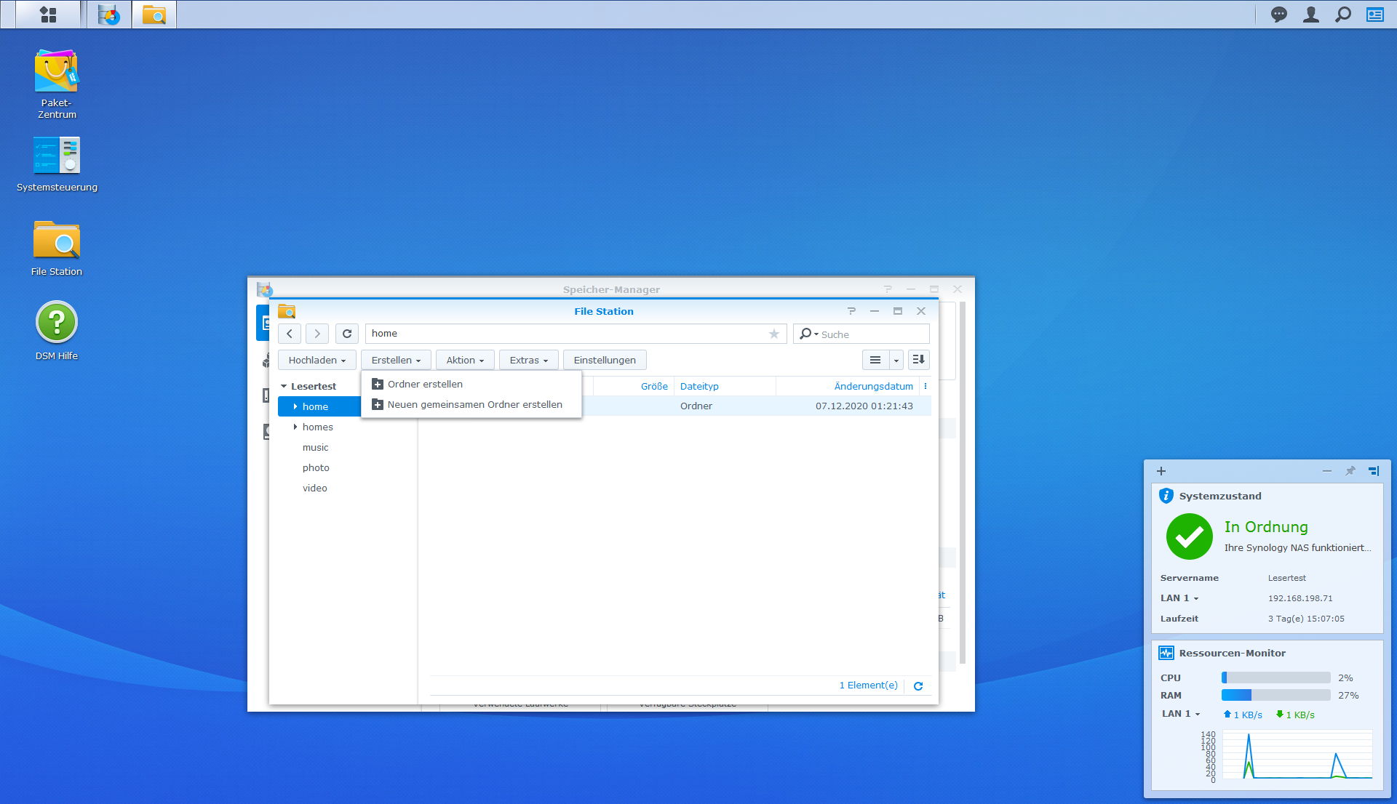Open the Paket-Zentrum desktop icon

click(x=56, y=72)
